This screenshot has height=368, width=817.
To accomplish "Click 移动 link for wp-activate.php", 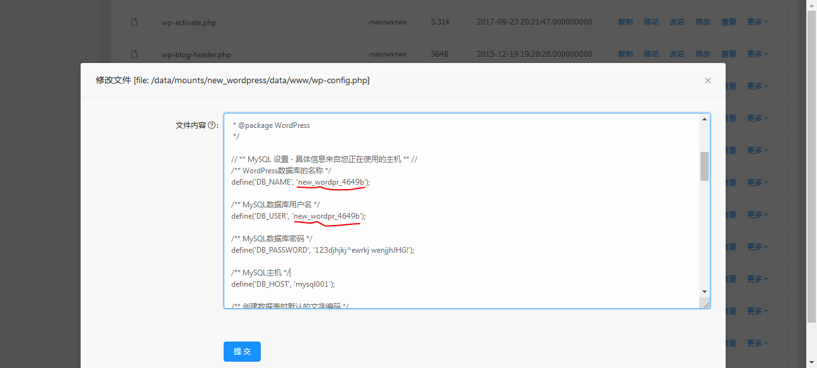I will (651, 22).
